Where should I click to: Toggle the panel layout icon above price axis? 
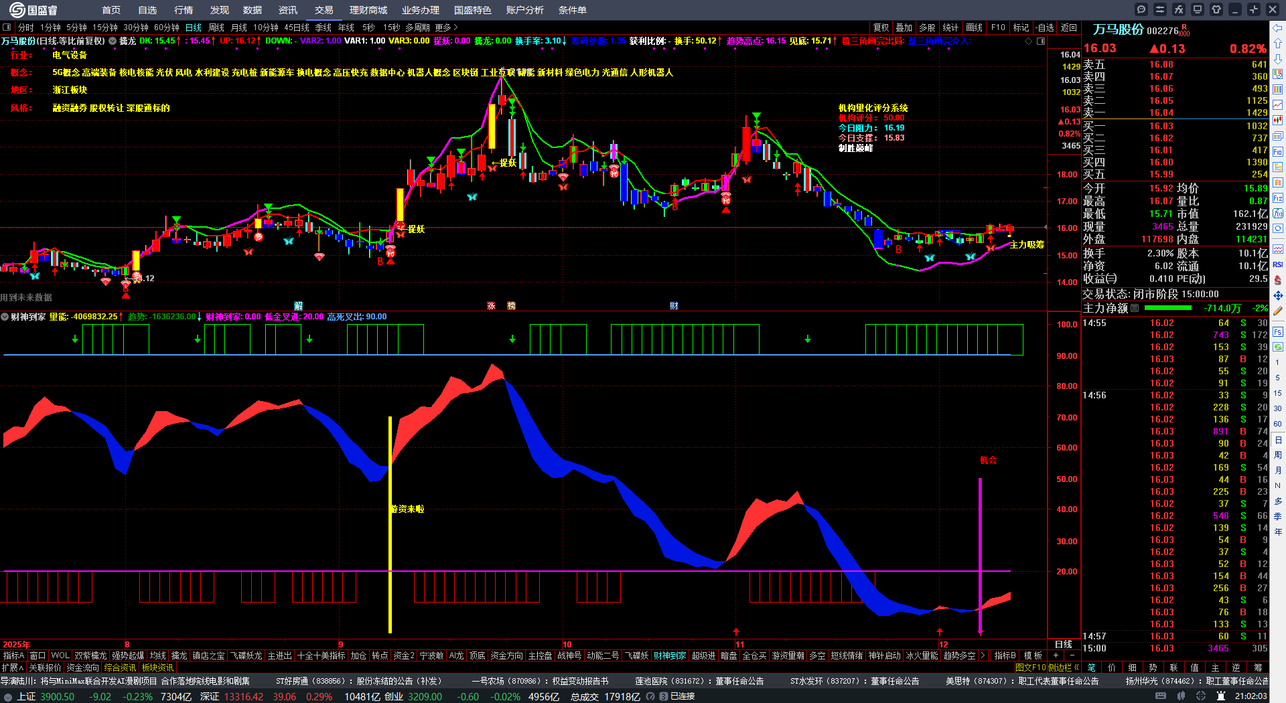[1041, 41]
